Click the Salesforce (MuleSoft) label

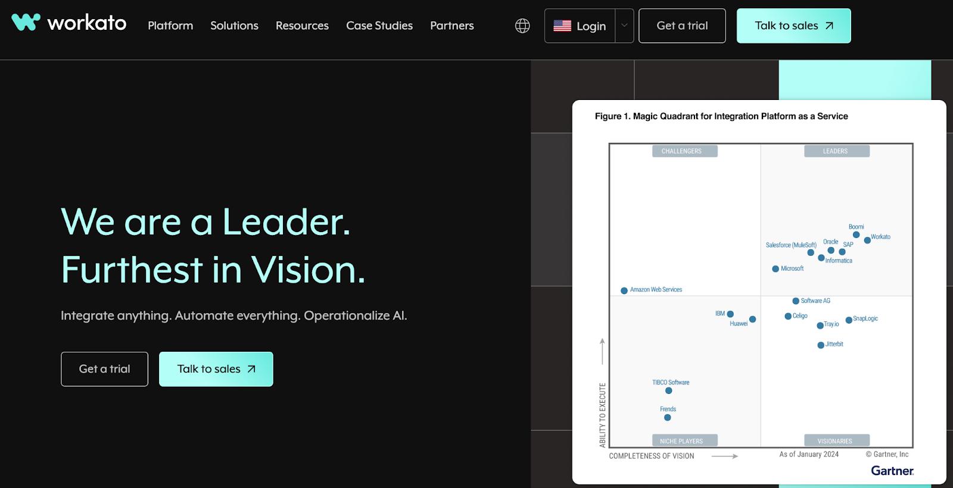click(791, 245)
